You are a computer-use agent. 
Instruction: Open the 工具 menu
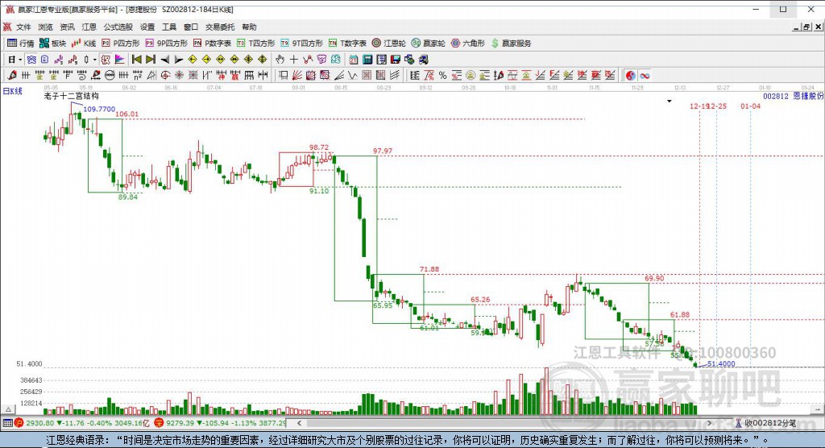pyautogui.click(x=169, y=27)
